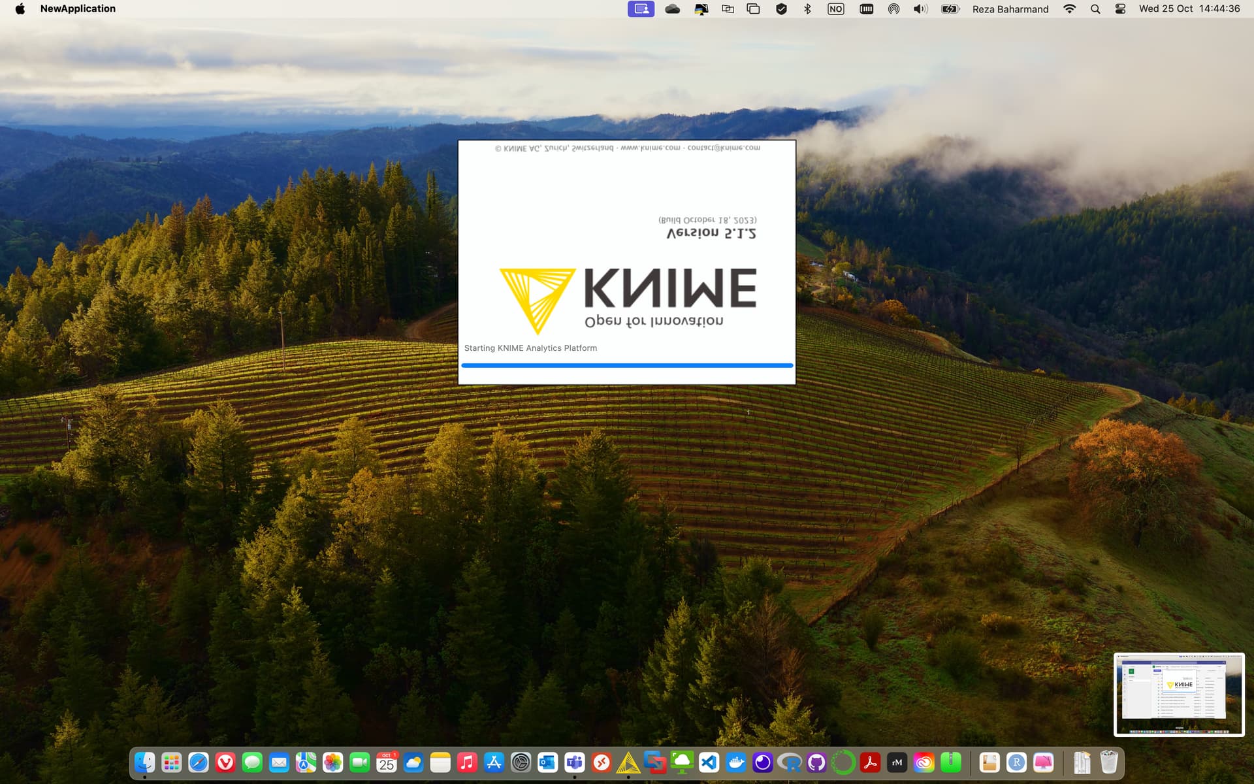The width and height of the screenshot is (1254, 784).
Task: Open the AirDrop menu bar icon
Action: pyautogui.click(x=893, y=8)
